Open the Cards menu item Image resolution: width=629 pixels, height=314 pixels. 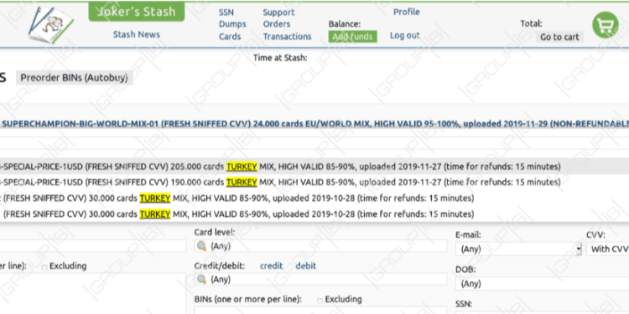pos(230,37)
